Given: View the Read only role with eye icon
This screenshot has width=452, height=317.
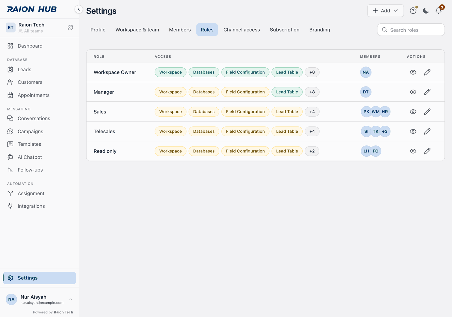Looking at the screenshot, I should tap(413, 151).
